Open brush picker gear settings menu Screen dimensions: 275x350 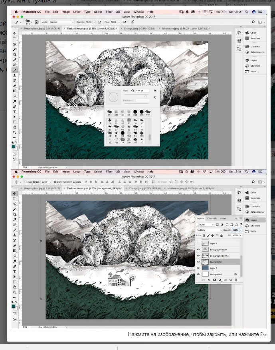(155, 91)
